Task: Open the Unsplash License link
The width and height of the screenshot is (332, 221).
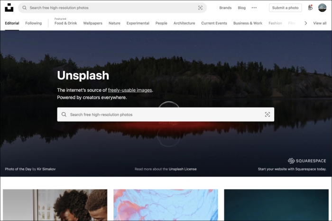Action: 183,169
